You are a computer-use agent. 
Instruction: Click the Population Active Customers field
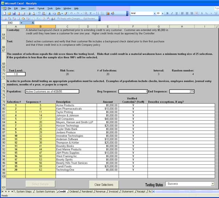point(52,91)
